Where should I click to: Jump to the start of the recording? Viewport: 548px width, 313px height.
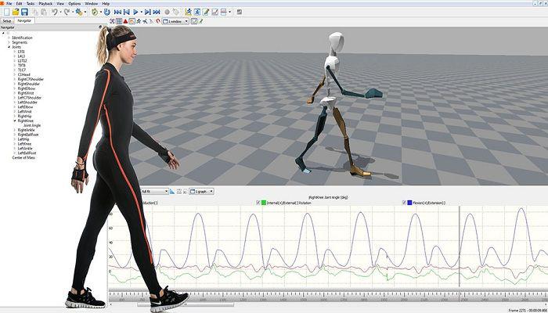[x=117, y=12]
